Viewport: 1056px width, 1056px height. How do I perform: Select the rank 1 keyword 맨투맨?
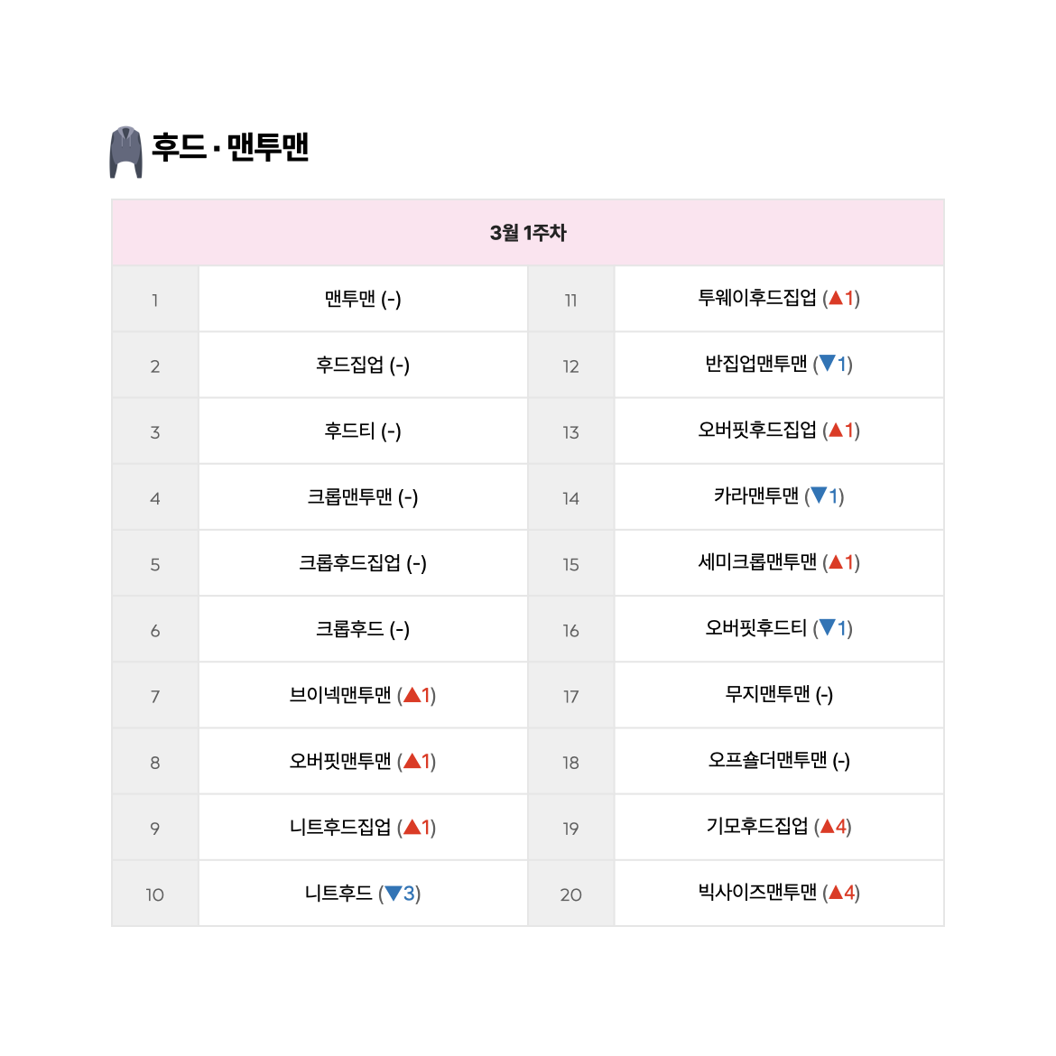point(349,299)
